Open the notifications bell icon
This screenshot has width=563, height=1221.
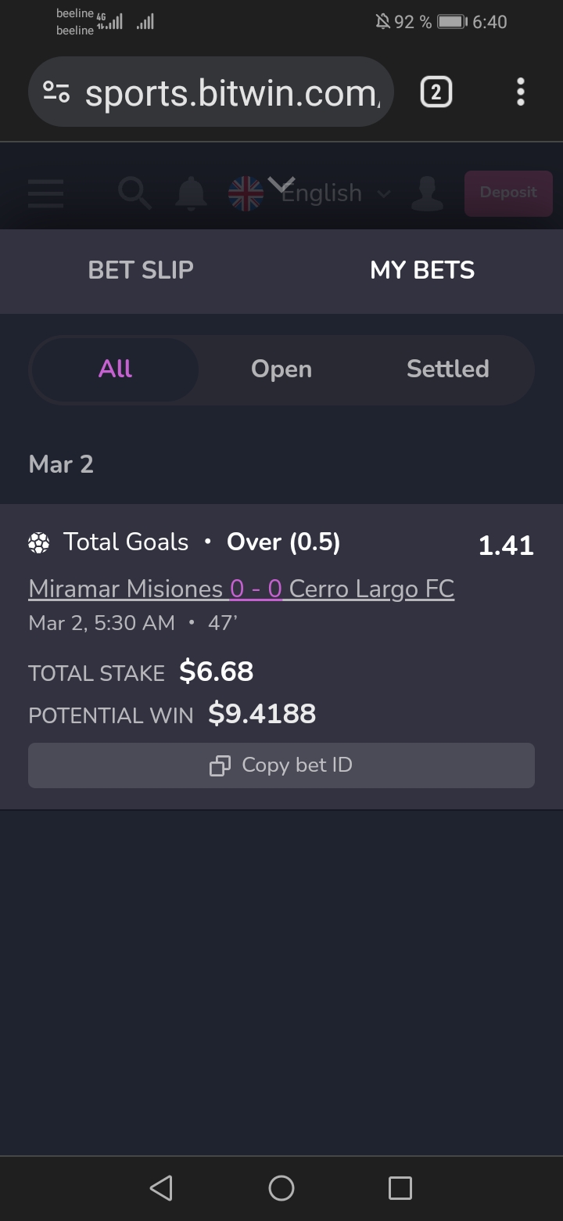pos(190,193)
